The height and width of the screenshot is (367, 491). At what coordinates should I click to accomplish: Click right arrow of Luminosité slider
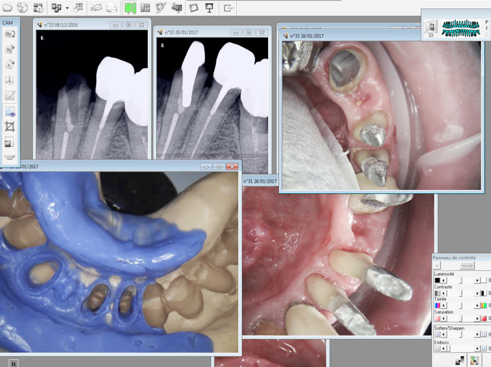point(478,280)
